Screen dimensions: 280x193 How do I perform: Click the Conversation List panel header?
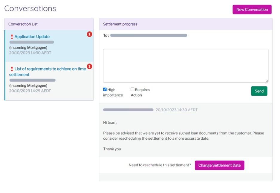click(49, 24)
